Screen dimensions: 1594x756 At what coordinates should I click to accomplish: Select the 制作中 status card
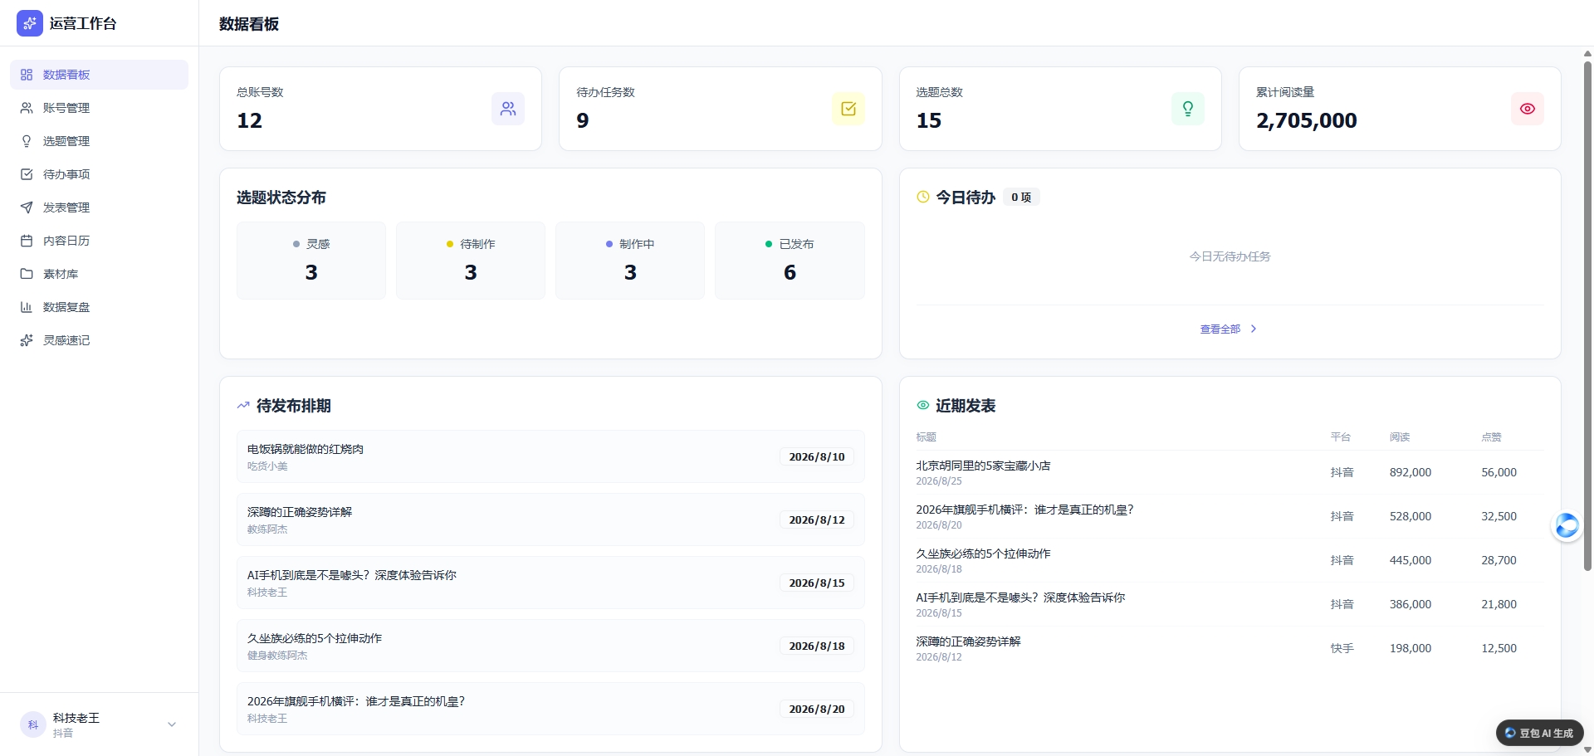tap(630, 260)
